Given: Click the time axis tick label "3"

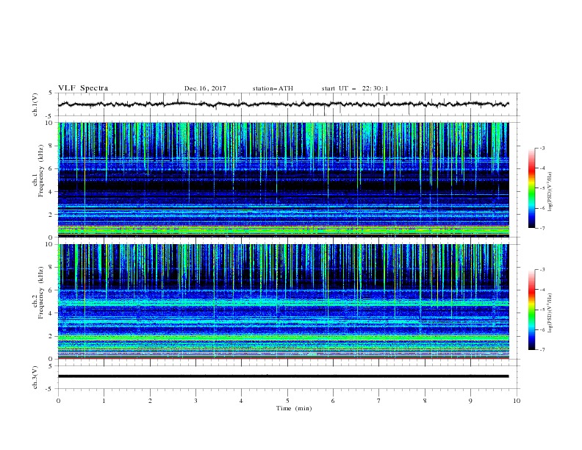Looking at the screenshot, I should [x=195, y=401].
